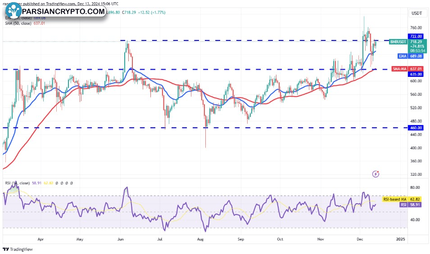
Task: Click the 400.00 price scale value
Action: pyautogui.click(x=416, y=148)
